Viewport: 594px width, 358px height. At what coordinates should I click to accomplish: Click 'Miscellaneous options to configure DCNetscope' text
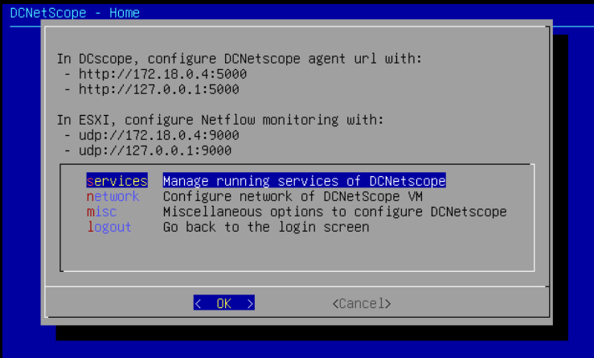point(335,212)
